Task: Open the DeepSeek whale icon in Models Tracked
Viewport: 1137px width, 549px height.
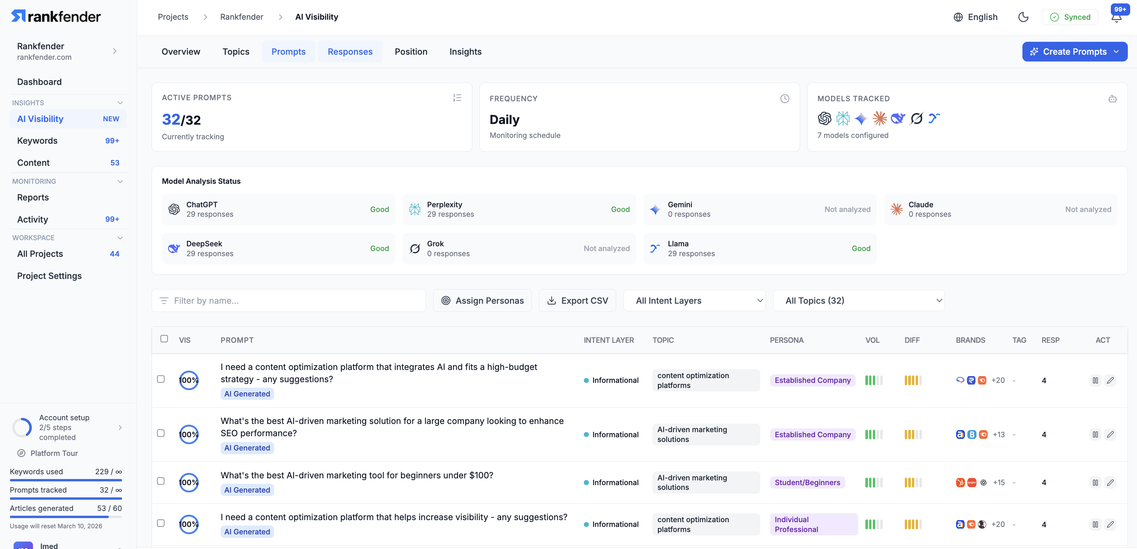Action: [x=898, y=118]
